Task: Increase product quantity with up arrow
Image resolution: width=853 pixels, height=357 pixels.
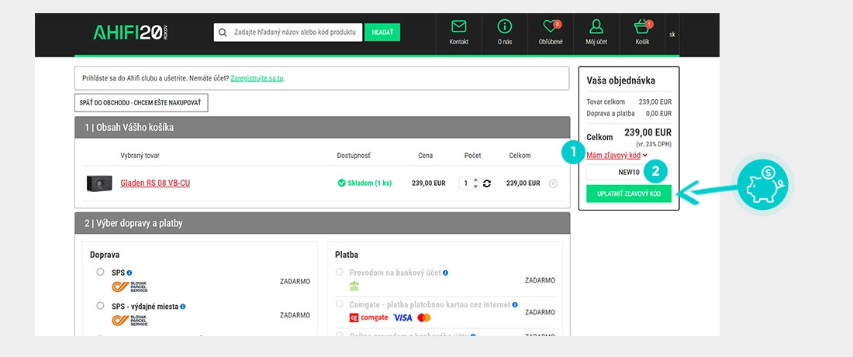Action: coord(476,180)
